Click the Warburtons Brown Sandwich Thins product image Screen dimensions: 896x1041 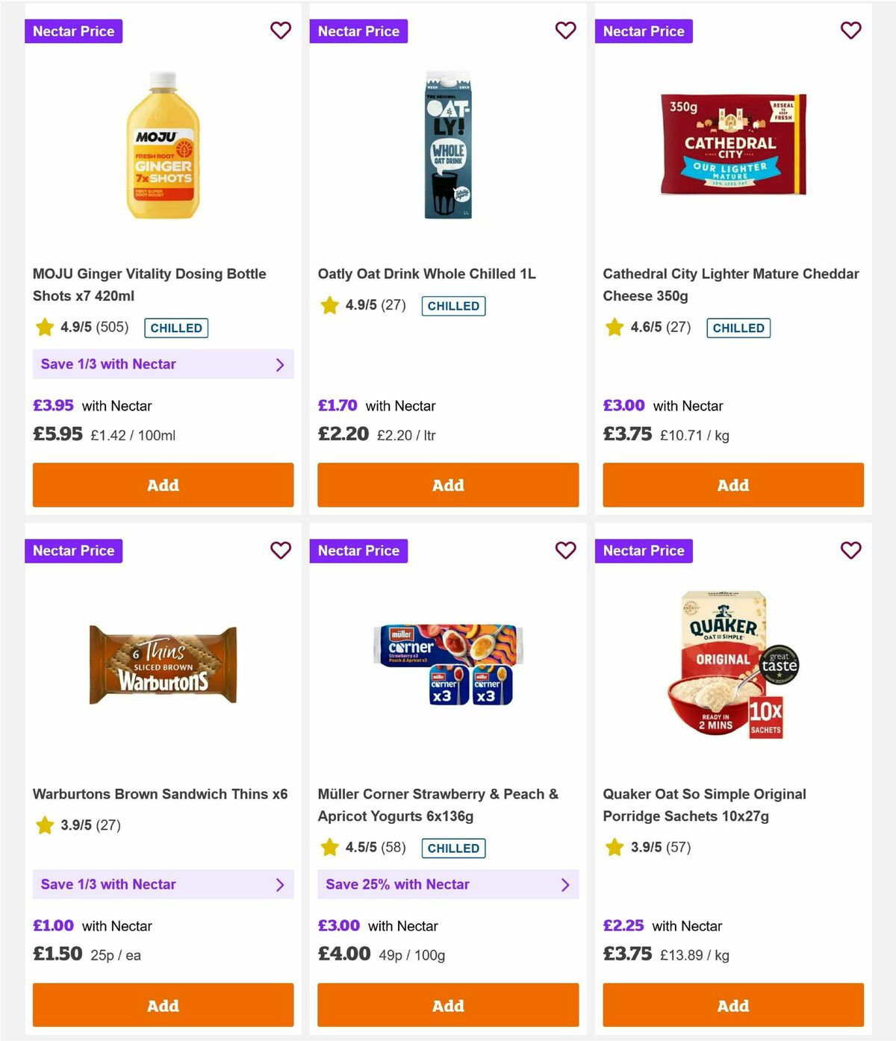pyautogui.click(x=162, y=663)
